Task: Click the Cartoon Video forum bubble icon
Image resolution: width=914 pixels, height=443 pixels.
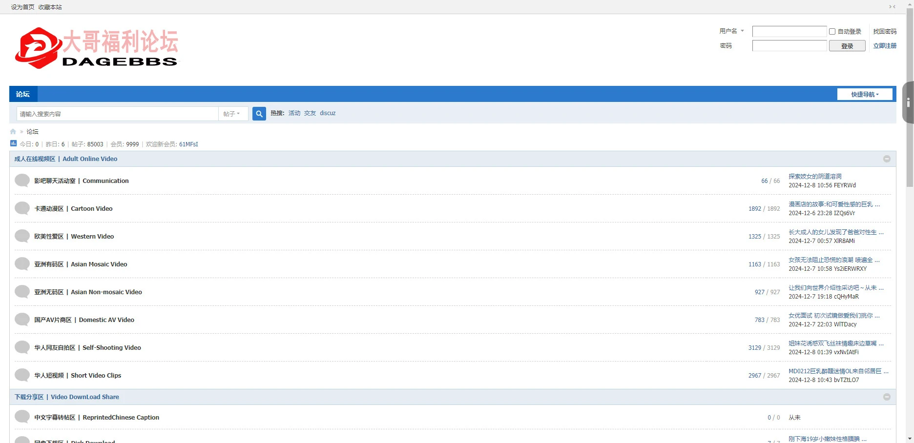Action: [22, 208]
